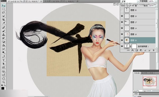Image resolution: width=159 pixels, height=97 pixels.
Task: Select the History Brush tool
Action: click(x=4, y=38)
